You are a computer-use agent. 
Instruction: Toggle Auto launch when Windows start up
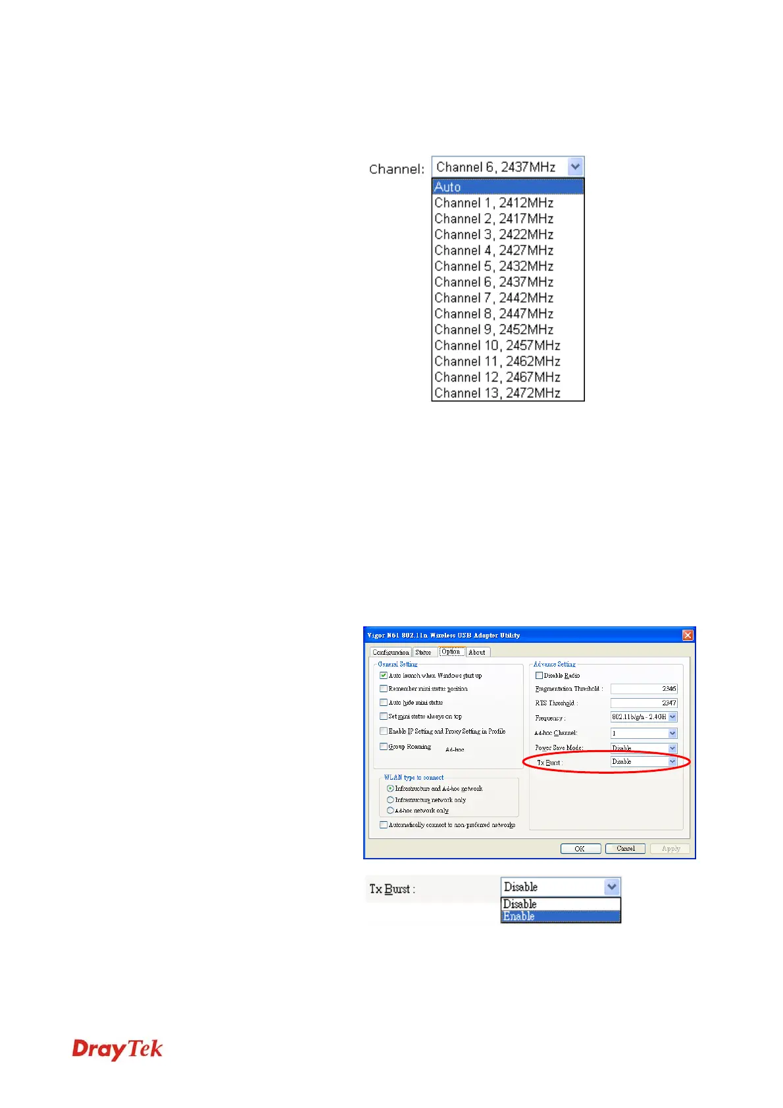384,675
